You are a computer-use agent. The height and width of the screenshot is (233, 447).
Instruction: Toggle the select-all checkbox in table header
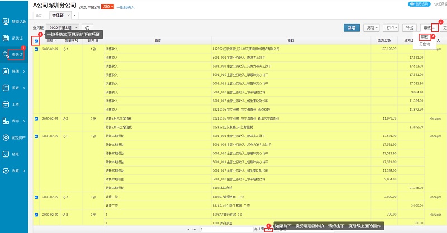tap(37, 41)
